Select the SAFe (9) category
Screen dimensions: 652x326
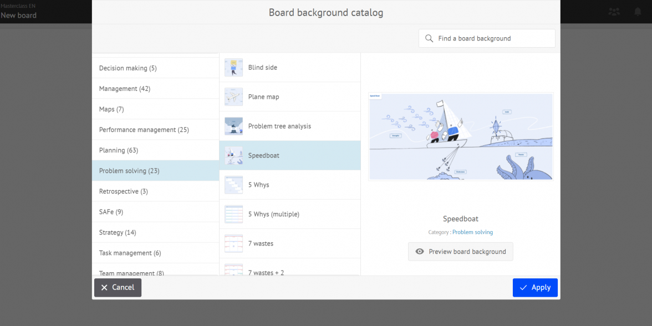(x=111, y=212)
